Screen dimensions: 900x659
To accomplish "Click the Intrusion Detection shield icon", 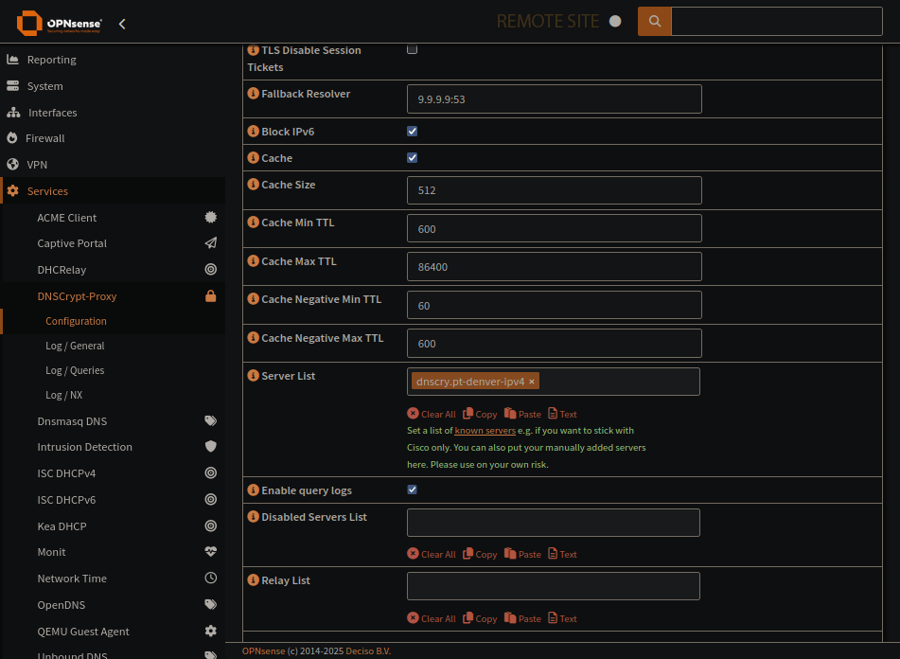I will click(211, 447).
